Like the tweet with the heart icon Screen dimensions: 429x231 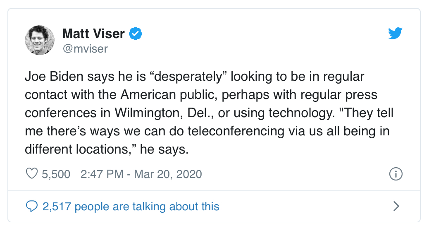point(32,174)
